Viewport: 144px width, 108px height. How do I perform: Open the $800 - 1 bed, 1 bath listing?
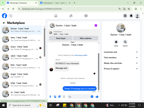coord(61,34)
